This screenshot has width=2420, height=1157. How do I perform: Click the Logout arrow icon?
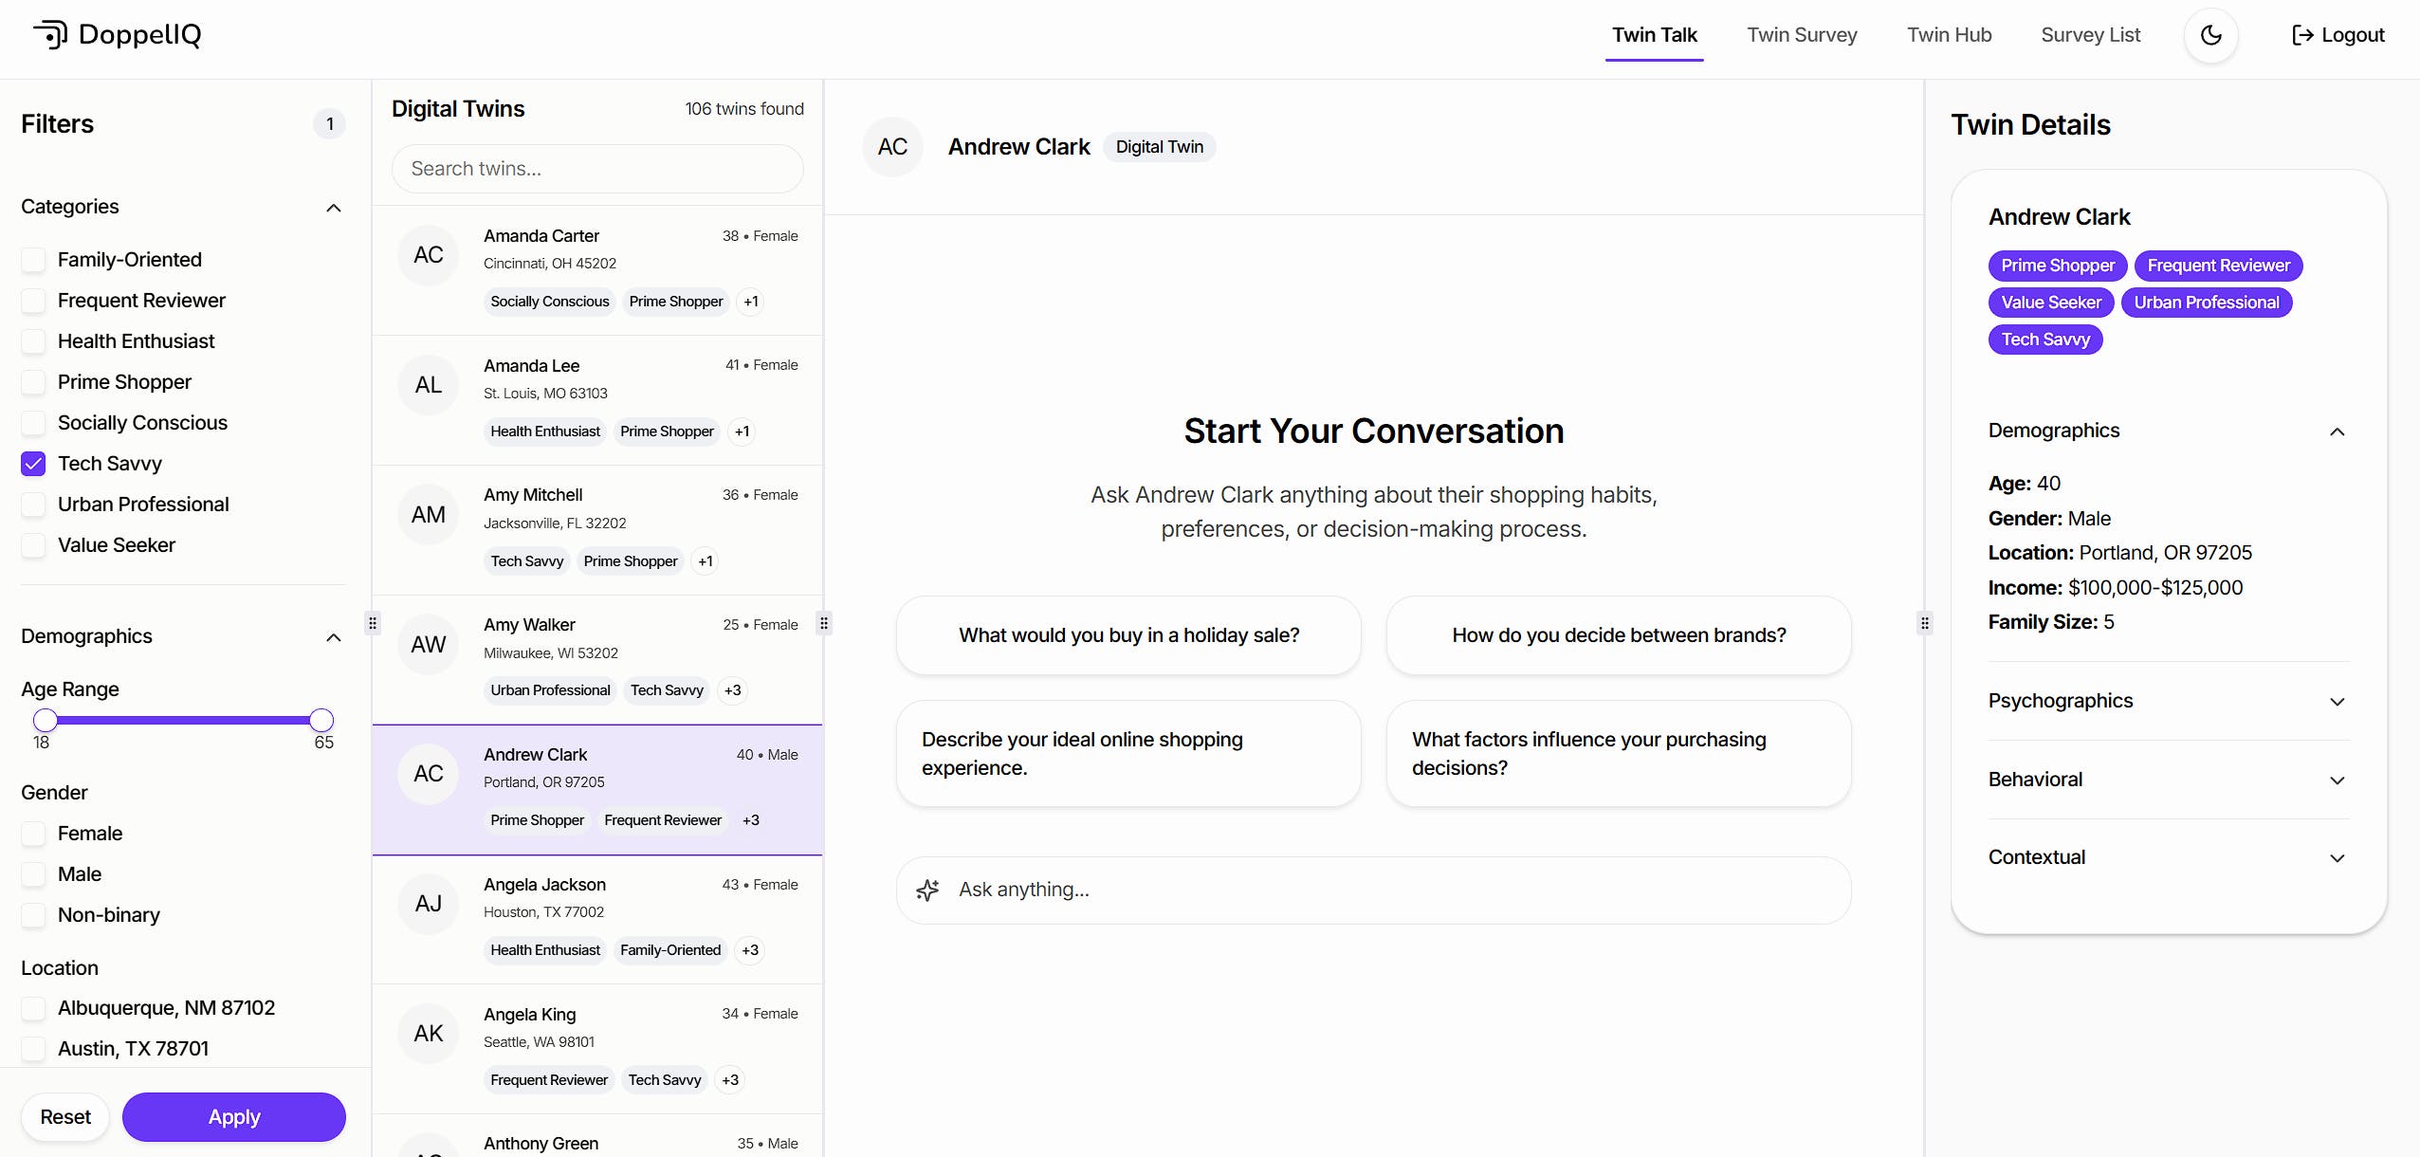(x=2302, y=35)
